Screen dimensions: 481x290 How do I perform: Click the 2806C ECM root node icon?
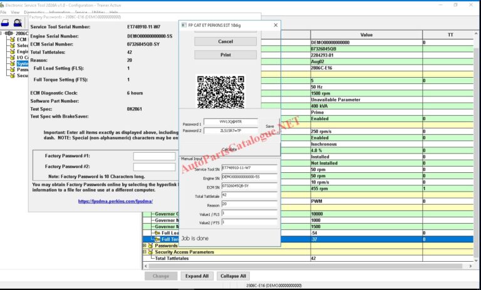(9, 33)
